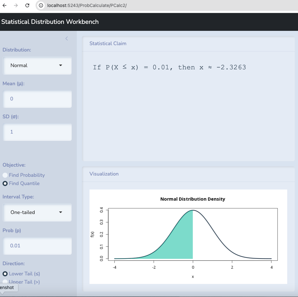Screen dimensions: 298x297
Task: Click the Statistical Claim card header
Action: point(108,44)
